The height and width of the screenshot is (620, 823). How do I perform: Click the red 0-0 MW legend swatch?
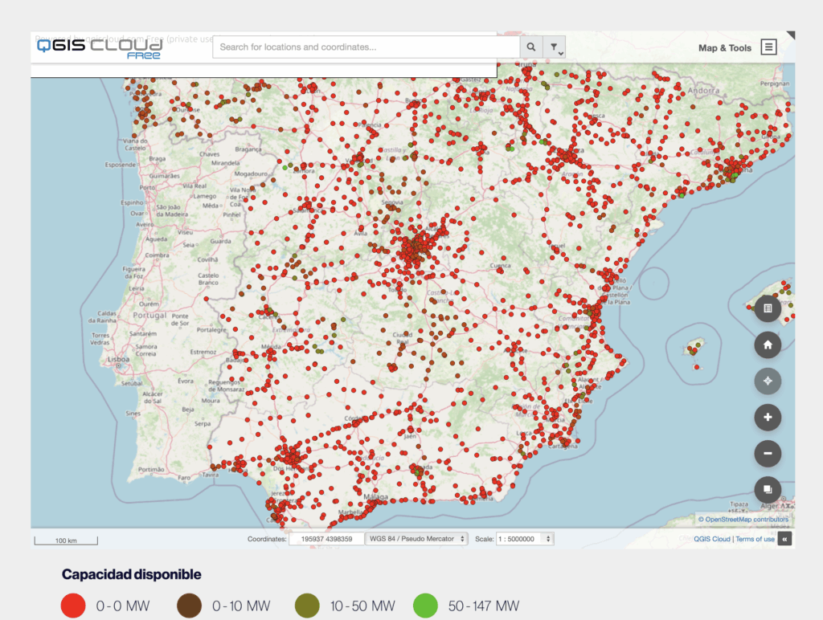(x=73, y=606)
